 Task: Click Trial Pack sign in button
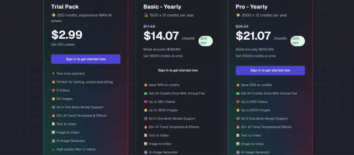click(86, 59)
